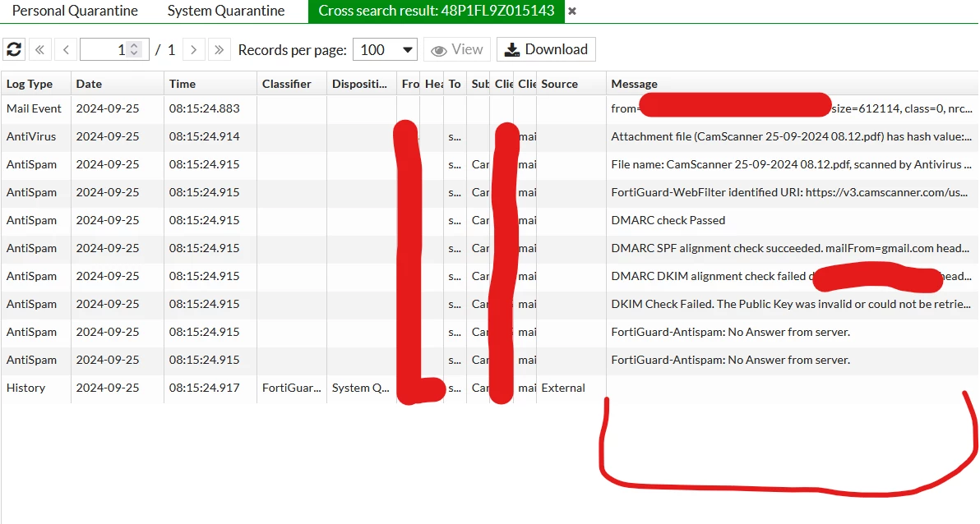Click the System Q... disposition cell

pyautogui.click(x=361, y=388)
